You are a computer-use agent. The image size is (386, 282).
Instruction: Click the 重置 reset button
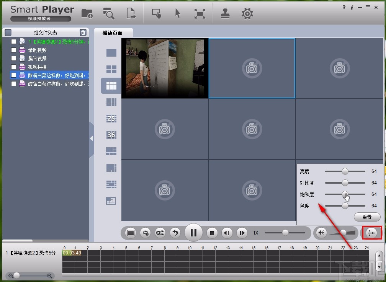[x=367, y=217]
